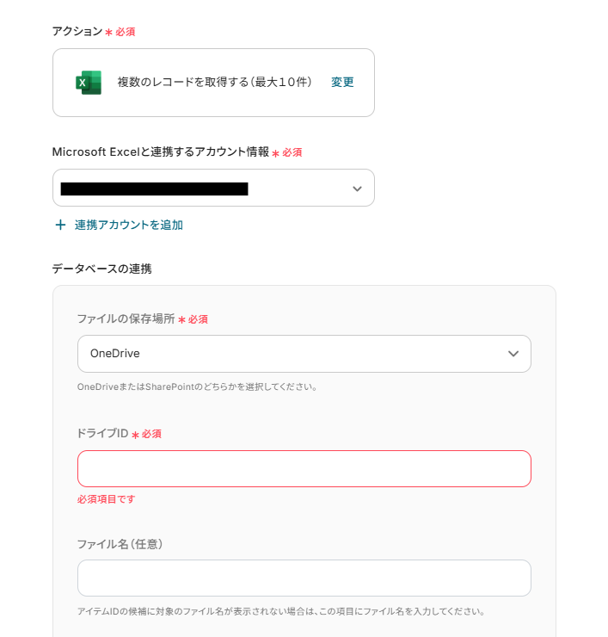Click the ファイルの保存場所 field label
This screenshot has height=637, width=608.
pyautogui.click(x=126, y=319)
